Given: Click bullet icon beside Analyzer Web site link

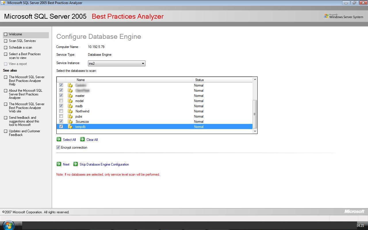Looking at the screenshot, I should tap(5, 104).
